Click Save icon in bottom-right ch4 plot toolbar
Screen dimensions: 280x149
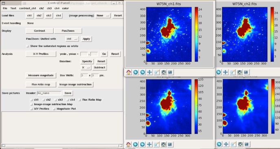point(247,144)
